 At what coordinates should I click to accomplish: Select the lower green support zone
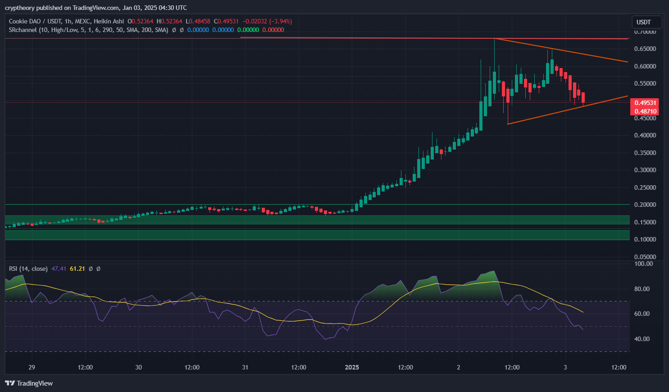[317, 235]
